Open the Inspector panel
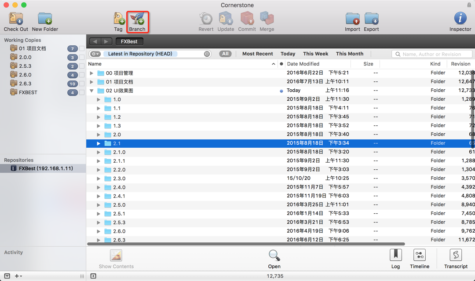The width and height of the screenshot is (475, 281). coord(460,18)
